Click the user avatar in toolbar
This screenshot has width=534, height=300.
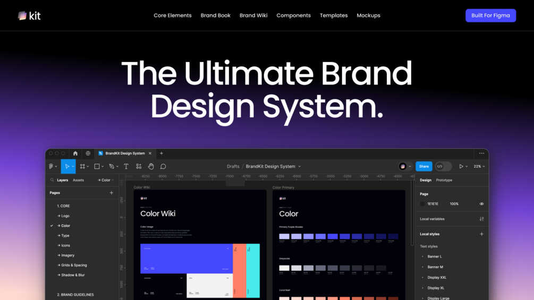click(x=403, y=166)
